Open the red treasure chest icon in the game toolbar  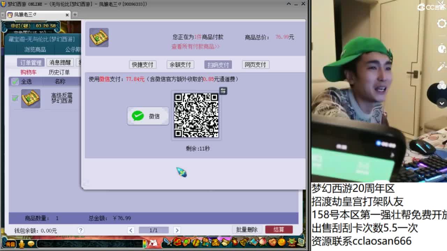177,242
